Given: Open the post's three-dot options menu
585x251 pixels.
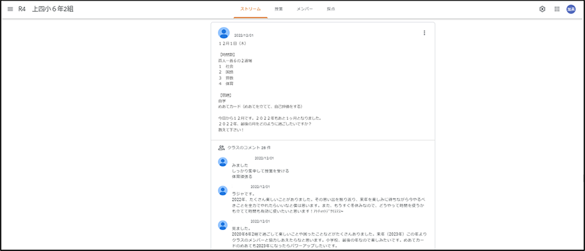Looking at the screenshot, I should [424, 33].
